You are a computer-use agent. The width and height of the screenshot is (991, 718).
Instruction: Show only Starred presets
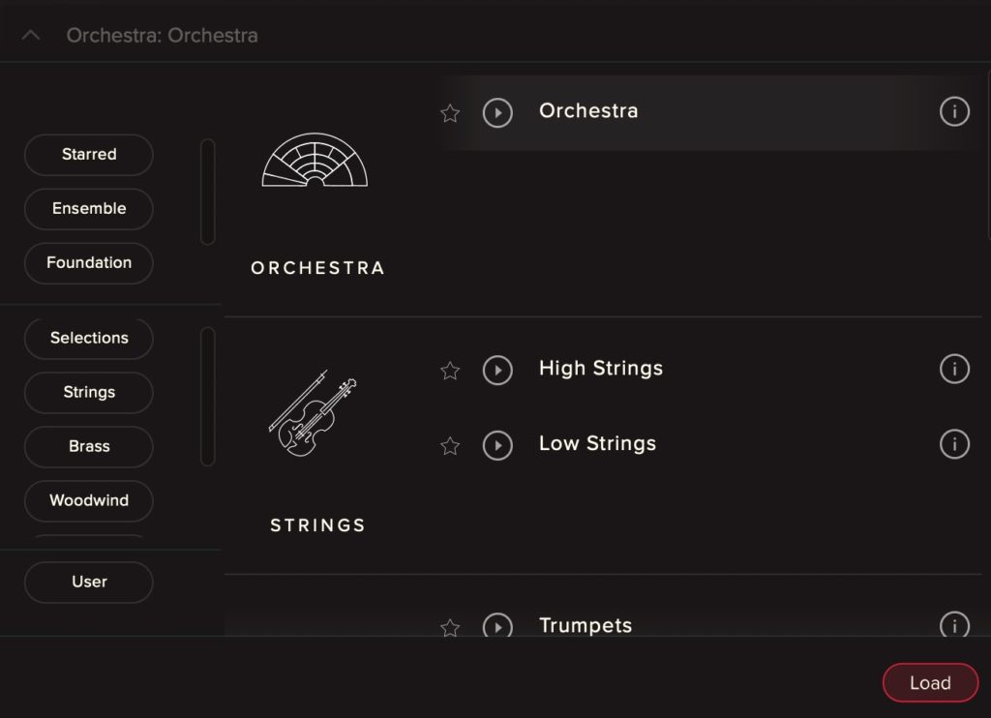(88, 155)
